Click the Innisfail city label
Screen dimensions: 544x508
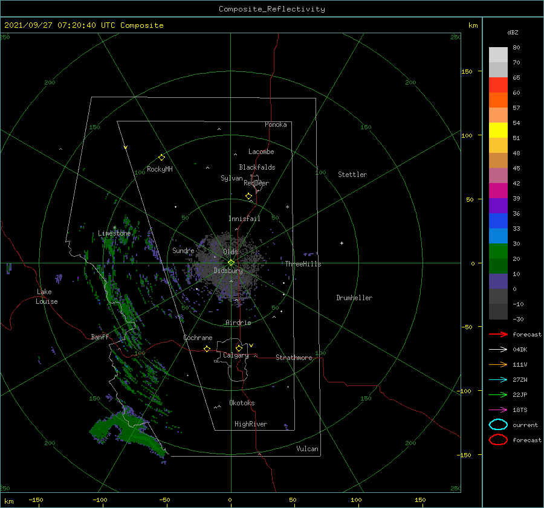tap(244, 219)
